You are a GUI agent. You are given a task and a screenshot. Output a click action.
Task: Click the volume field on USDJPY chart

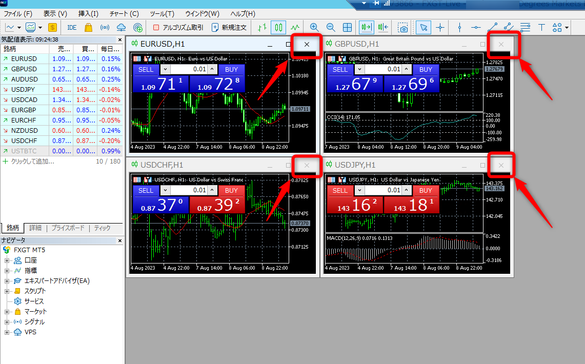(x=384, y=191)
